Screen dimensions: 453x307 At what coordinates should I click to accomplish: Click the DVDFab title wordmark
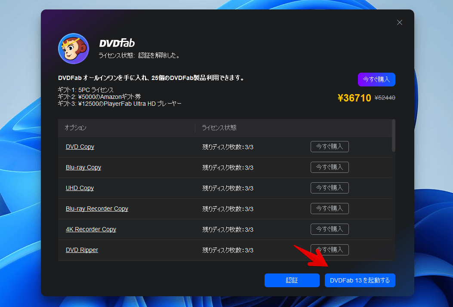pyautogui.click(x=117, y=43)
